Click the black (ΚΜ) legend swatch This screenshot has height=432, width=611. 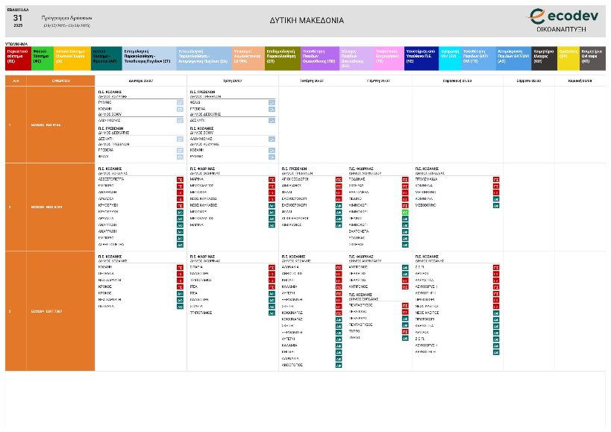point(545,58)
